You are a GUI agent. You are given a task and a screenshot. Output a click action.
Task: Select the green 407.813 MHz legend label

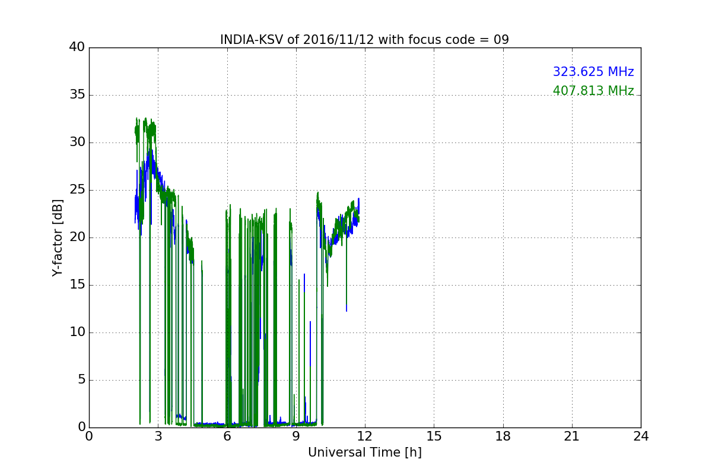click(x=593, y=91)
